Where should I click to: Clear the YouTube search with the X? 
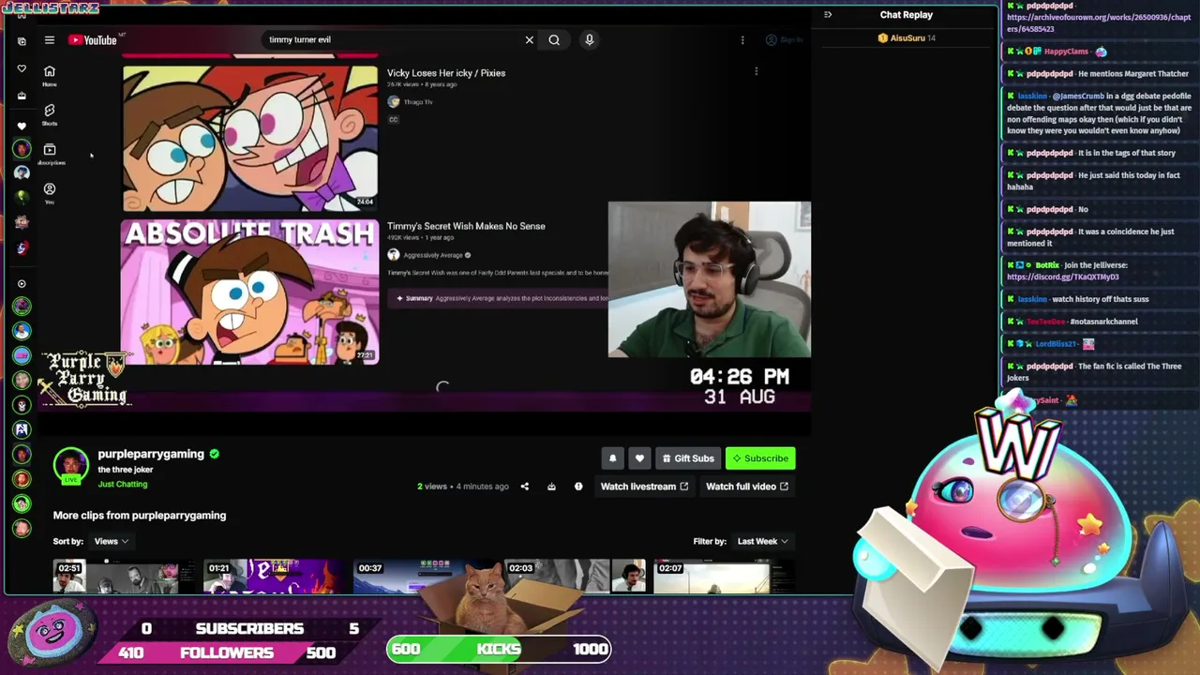click(529, 40)
